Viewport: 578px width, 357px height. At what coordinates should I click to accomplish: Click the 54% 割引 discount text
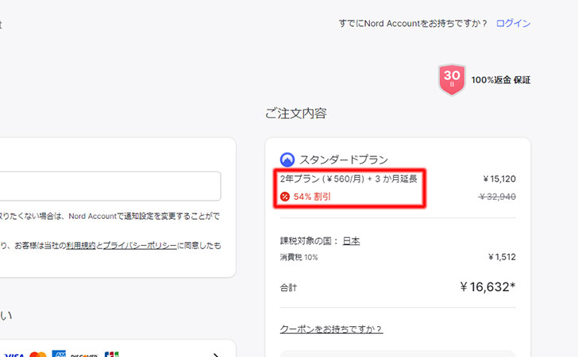[x=312, y=197]
